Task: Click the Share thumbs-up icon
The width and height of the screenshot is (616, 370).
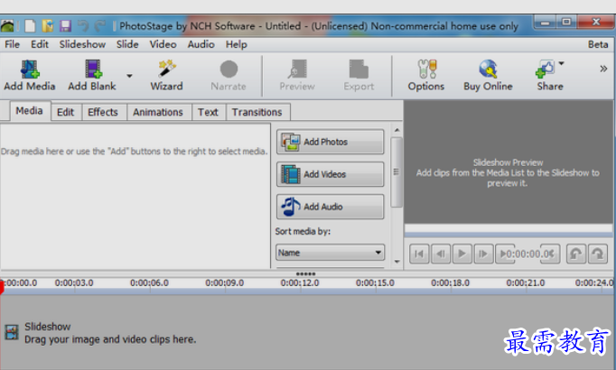Action: pos(545,69)
